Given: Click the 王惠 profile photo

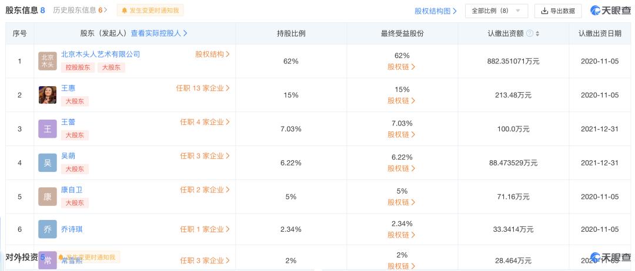Looking at the screenshot, I should 48,95.
